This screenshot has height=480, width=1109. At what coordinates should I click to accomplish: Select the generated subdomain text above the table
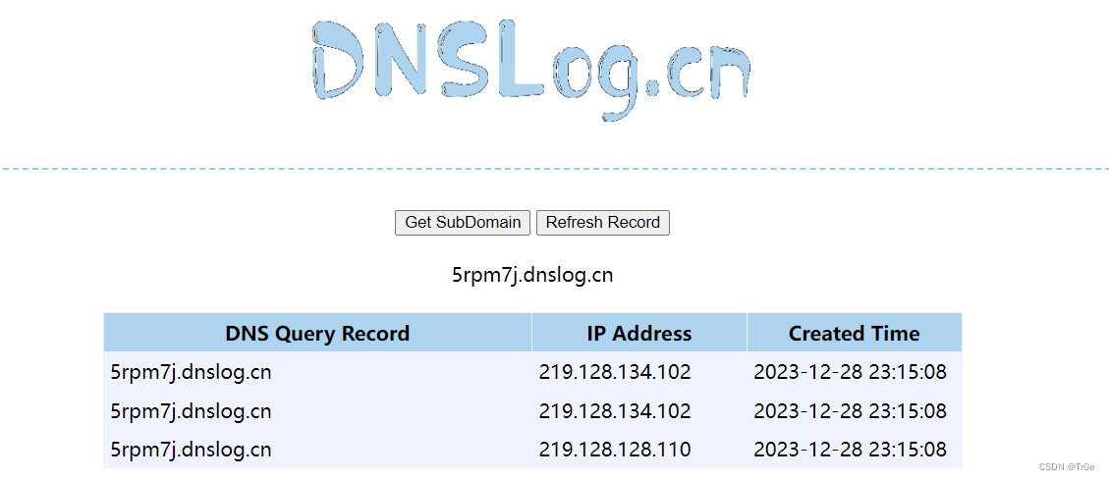(532, 275)
